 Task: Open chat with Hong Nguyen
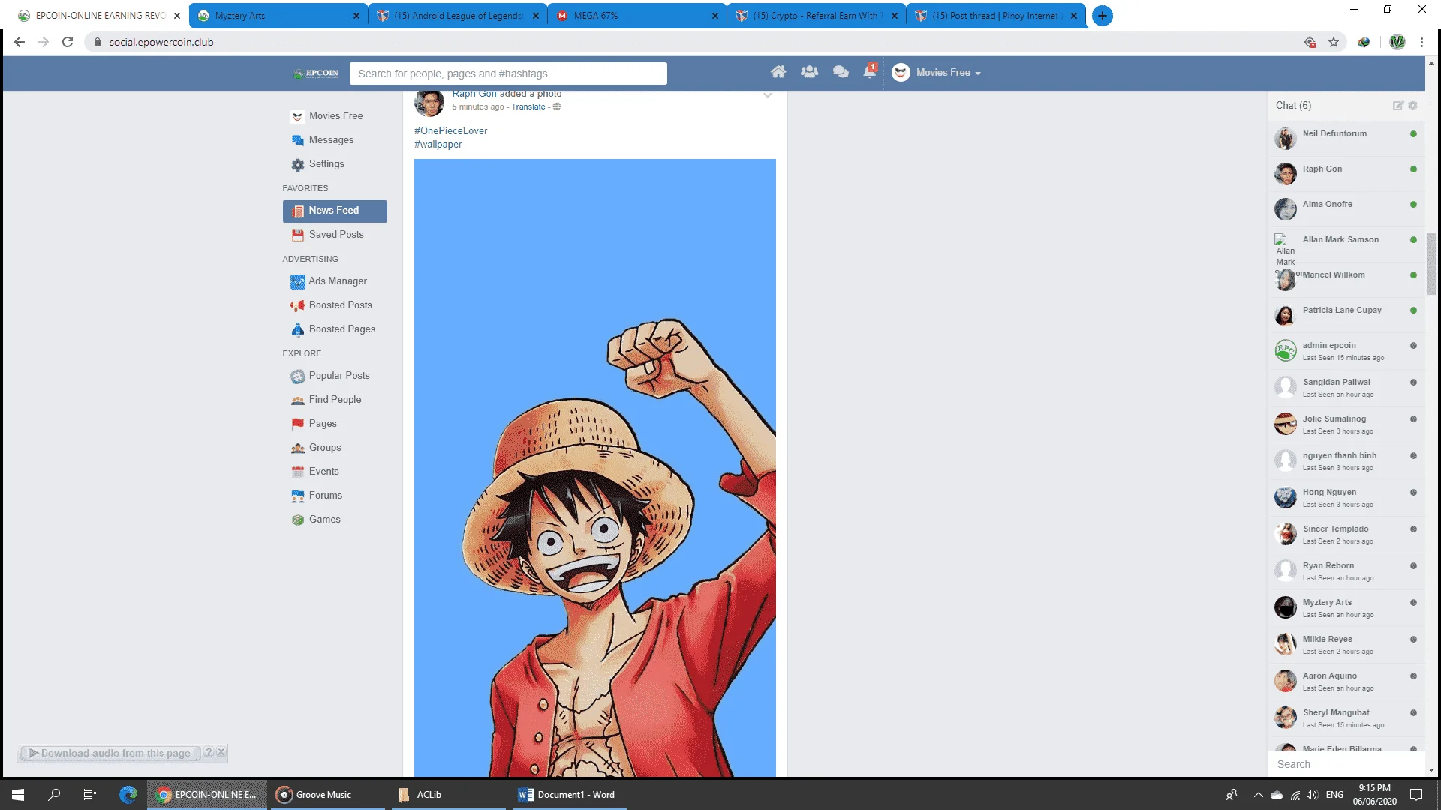pos(1346,497)
